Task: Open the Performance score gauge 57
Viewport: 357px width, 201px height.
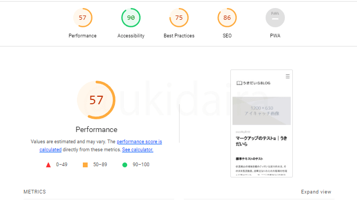Action: (x=83, y=18)
